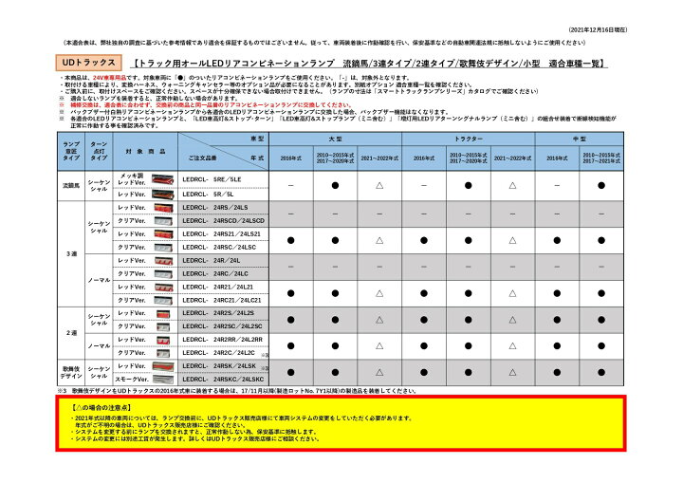The width and height of the screenshot is (683, 483).
Task: Click the red lamp image beside 24R21/24L21
Action: pos(163,288)
